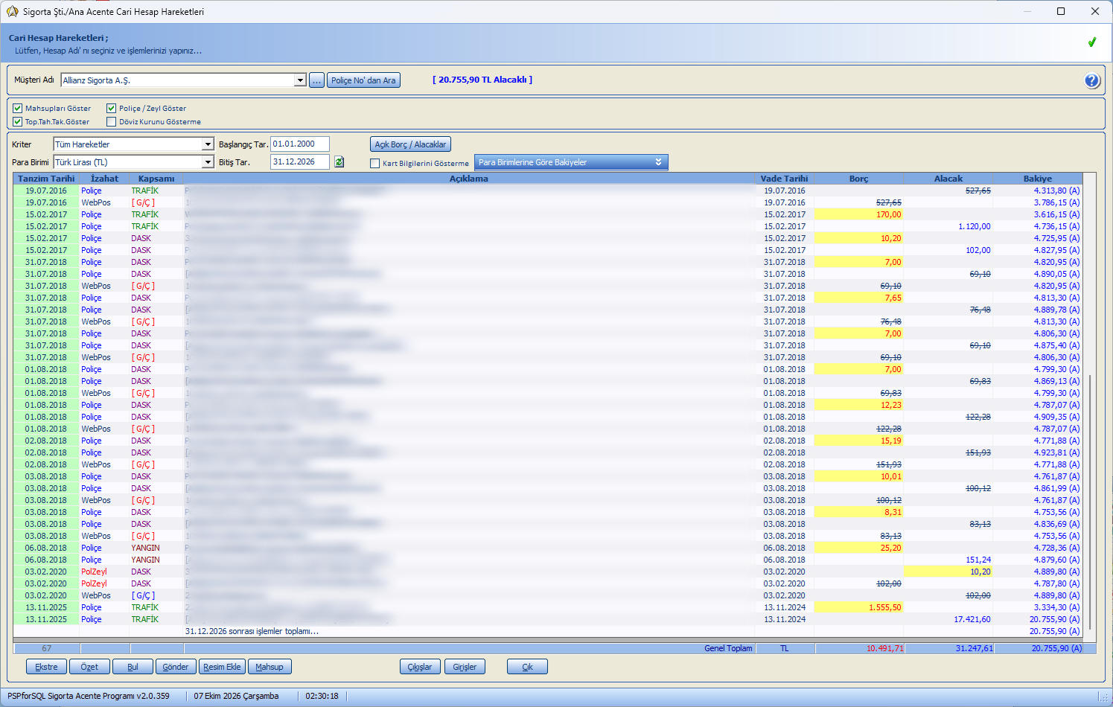Click the green date refresh icon
1113x707 pixels.
339,161
